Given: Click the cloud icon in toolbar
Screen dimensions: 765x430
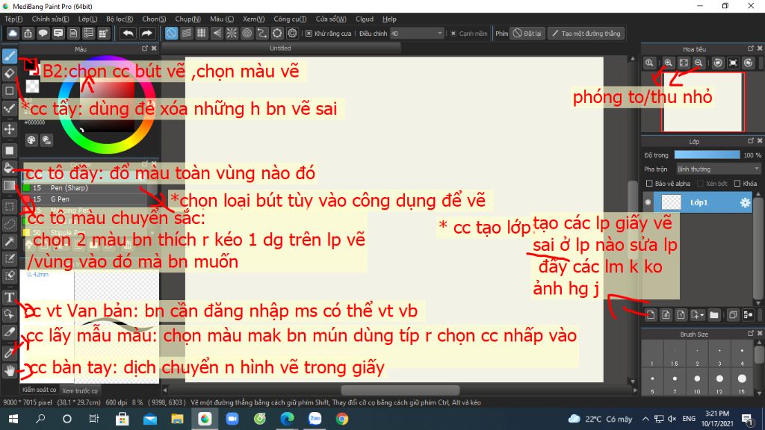Looking at the screenshot, I should [13, 33].
